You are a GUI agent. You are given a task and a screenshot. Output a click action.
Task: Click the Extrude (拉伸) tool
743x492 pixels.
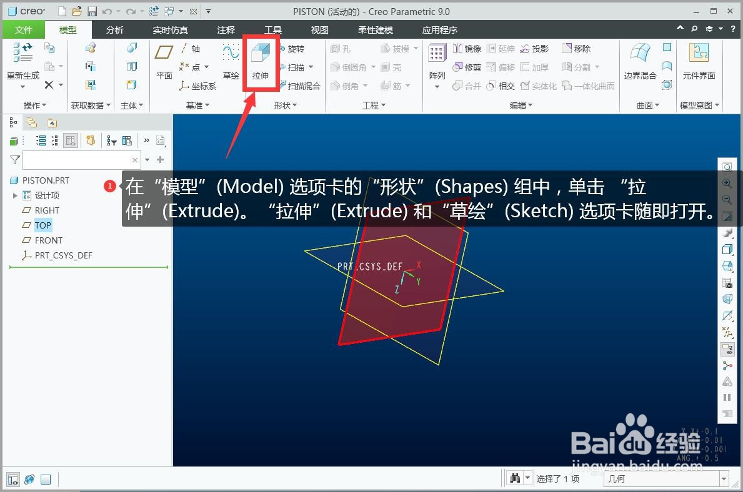(260, 62)
